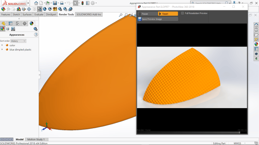Click Edit Appearance in Render Tools toolbar
Viewport: 259px width, 145px height.
[3, 9]
